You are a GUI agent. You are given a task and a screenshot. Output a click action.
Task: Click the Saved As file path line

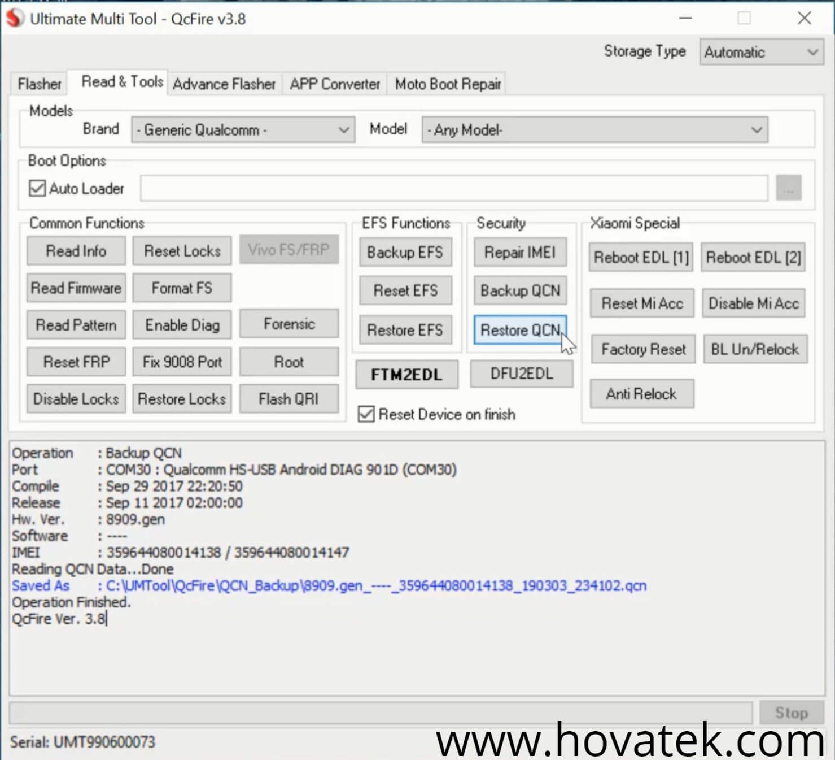tap(329, 586)
